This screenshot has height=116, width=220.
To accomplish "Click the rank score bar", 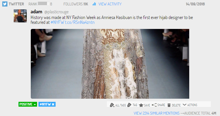I will tap(44, 3).
